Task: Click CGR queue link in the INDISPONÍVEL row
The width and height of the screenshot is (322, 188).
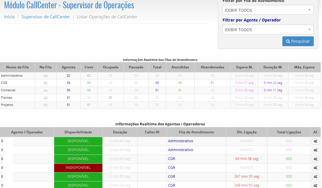Action: click(171, 168)
